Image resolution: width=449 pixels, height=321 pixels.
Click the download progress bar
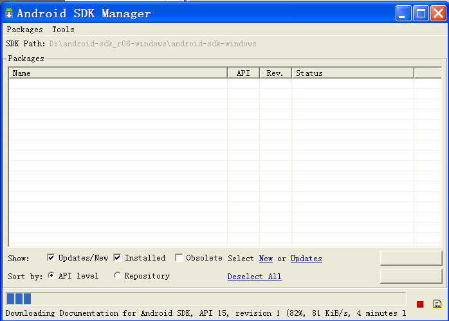tap(206, 298)
